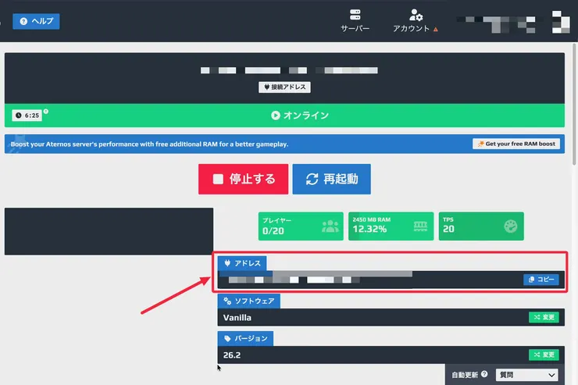Click the plug icon on アドレス label
This screenshot has width=578, height=385.
tap(227, 263)
